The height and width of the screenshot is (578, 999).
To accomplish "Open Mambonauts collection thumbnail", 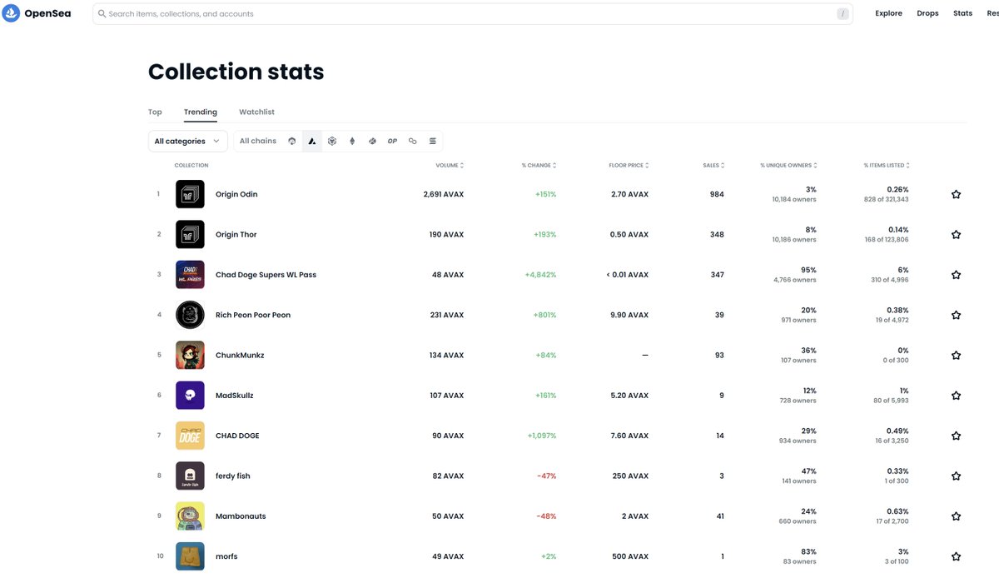I will [190, 516].
